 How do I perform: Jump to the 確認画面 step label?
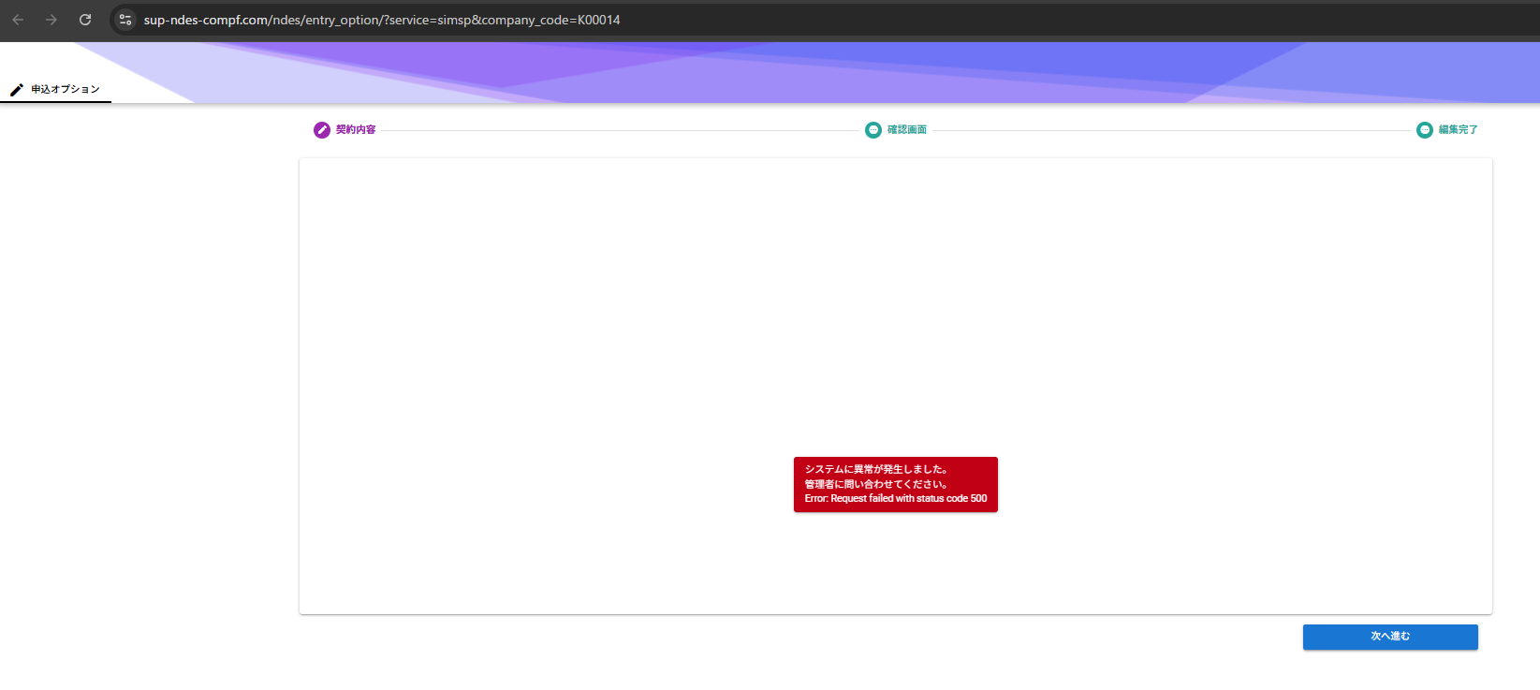(x=907, y=130)
